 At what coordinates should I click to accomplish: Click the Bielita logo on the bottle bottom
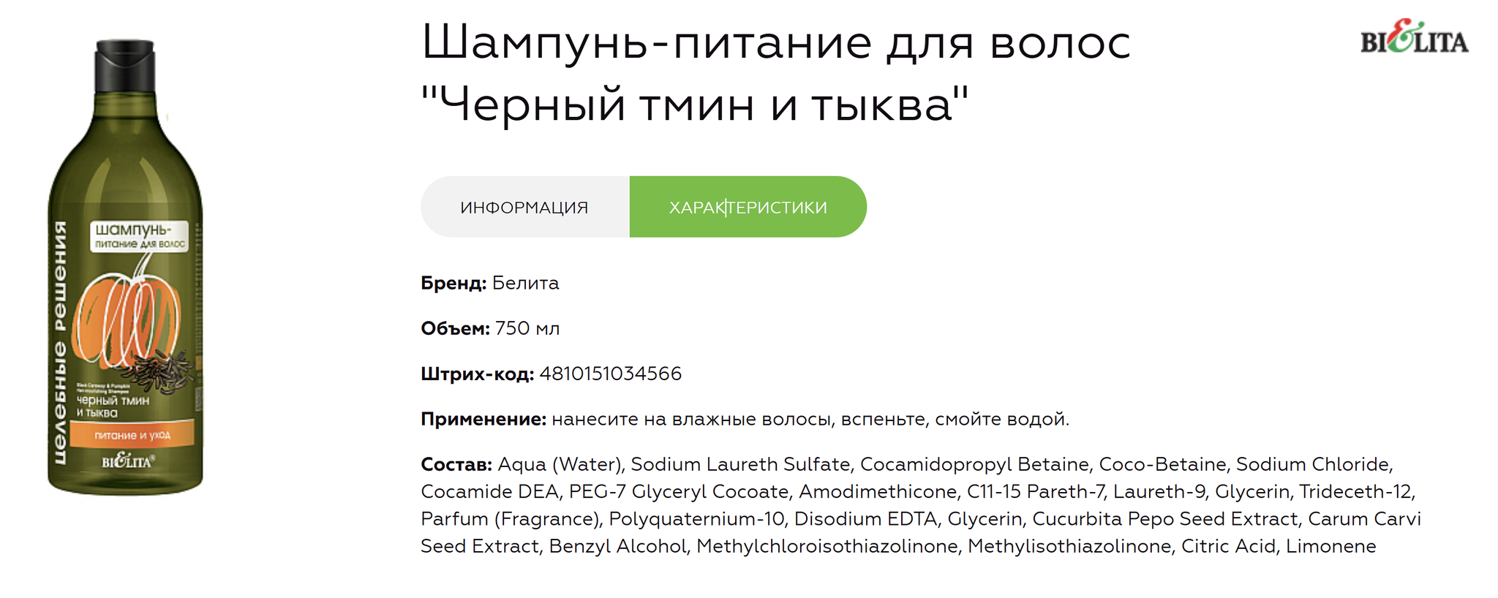127,461
